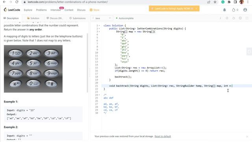Click the panel divider drag handle
This screenshot has height=142, width=252.
89,73
